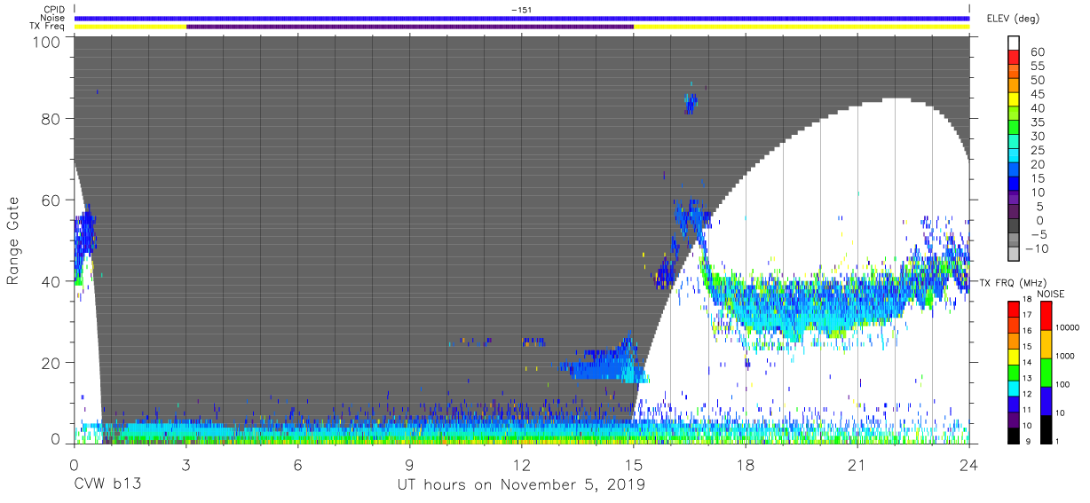Click the x-axis tick label '12'
Image resolution: width=1090 pixels, height=503 pixels.
tap(522, 465)
